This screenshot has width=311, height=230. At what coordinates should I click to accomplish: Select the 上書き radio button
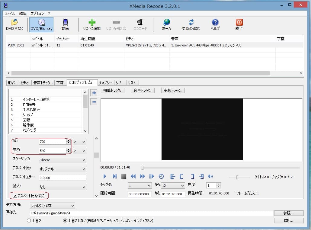(x=29, y=221)
